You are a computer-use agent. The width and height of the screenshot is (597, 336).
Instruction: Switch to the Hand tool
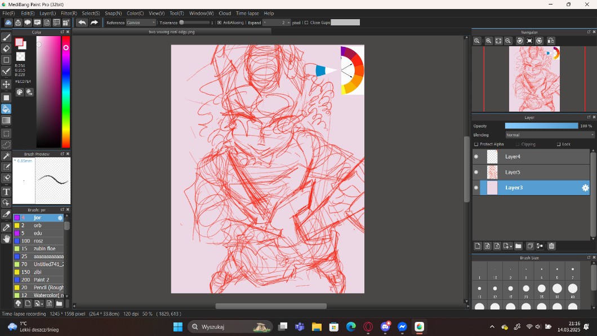6,239
